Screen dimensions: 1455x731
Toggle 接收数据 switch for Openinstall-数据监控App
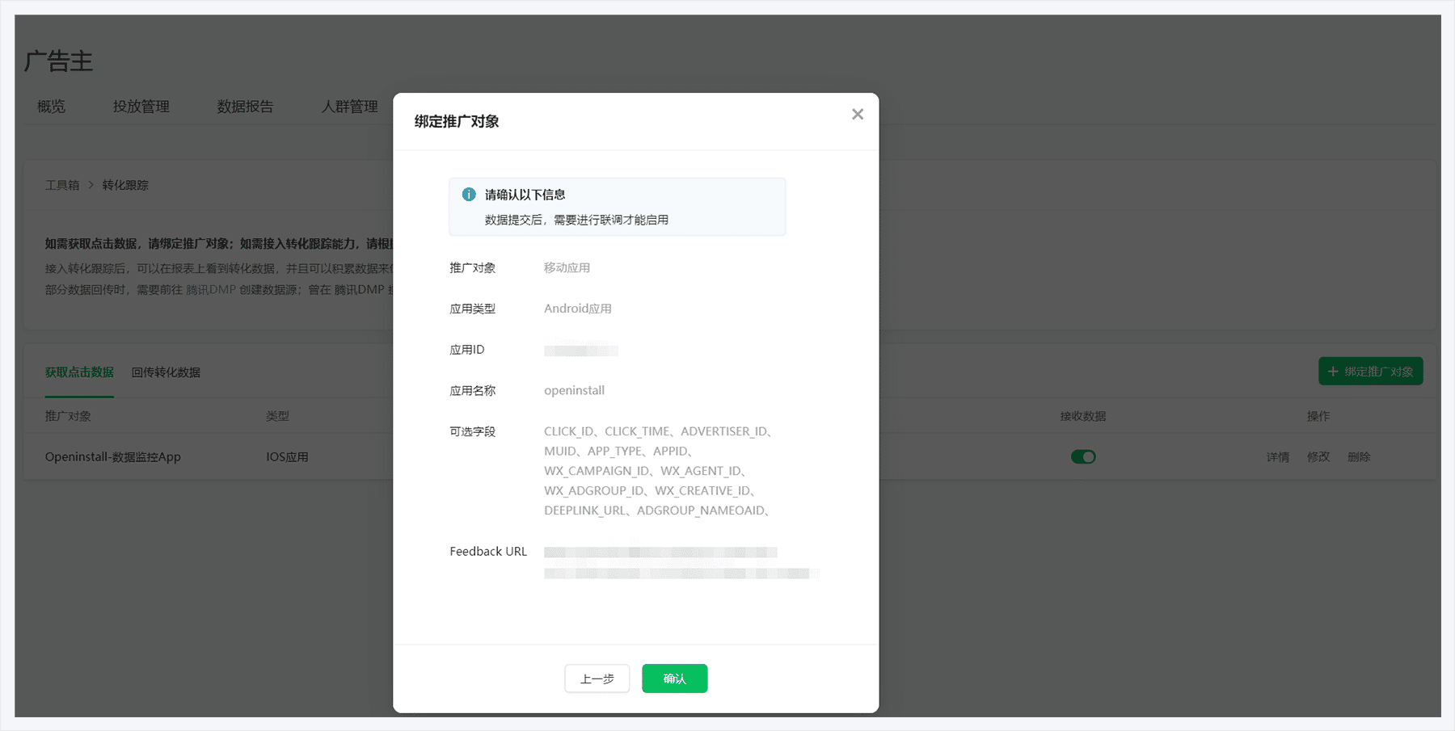[1083, 457]
